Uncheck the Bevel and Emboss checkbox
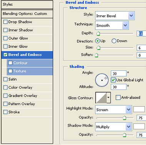Viewport: 146px width, 145px height. coord(5,55)
